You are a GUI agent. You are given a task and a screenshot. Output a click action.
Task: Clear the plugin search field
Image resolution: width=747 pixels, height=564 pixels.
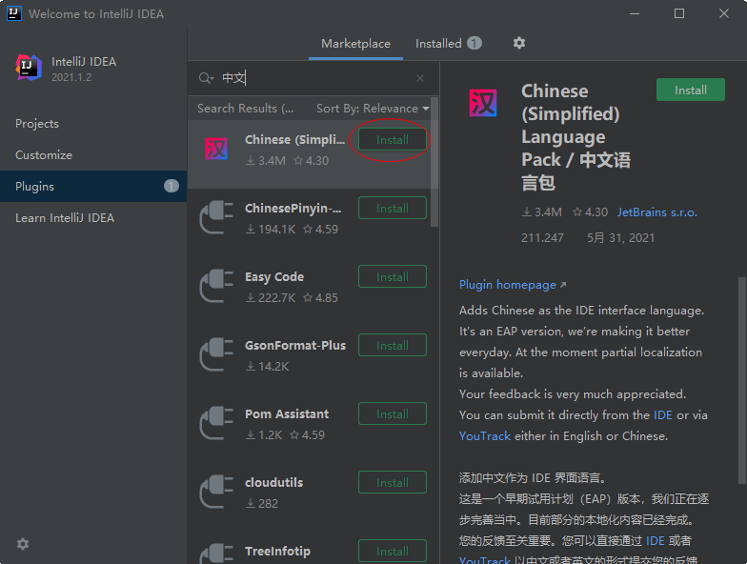point(419,78)
